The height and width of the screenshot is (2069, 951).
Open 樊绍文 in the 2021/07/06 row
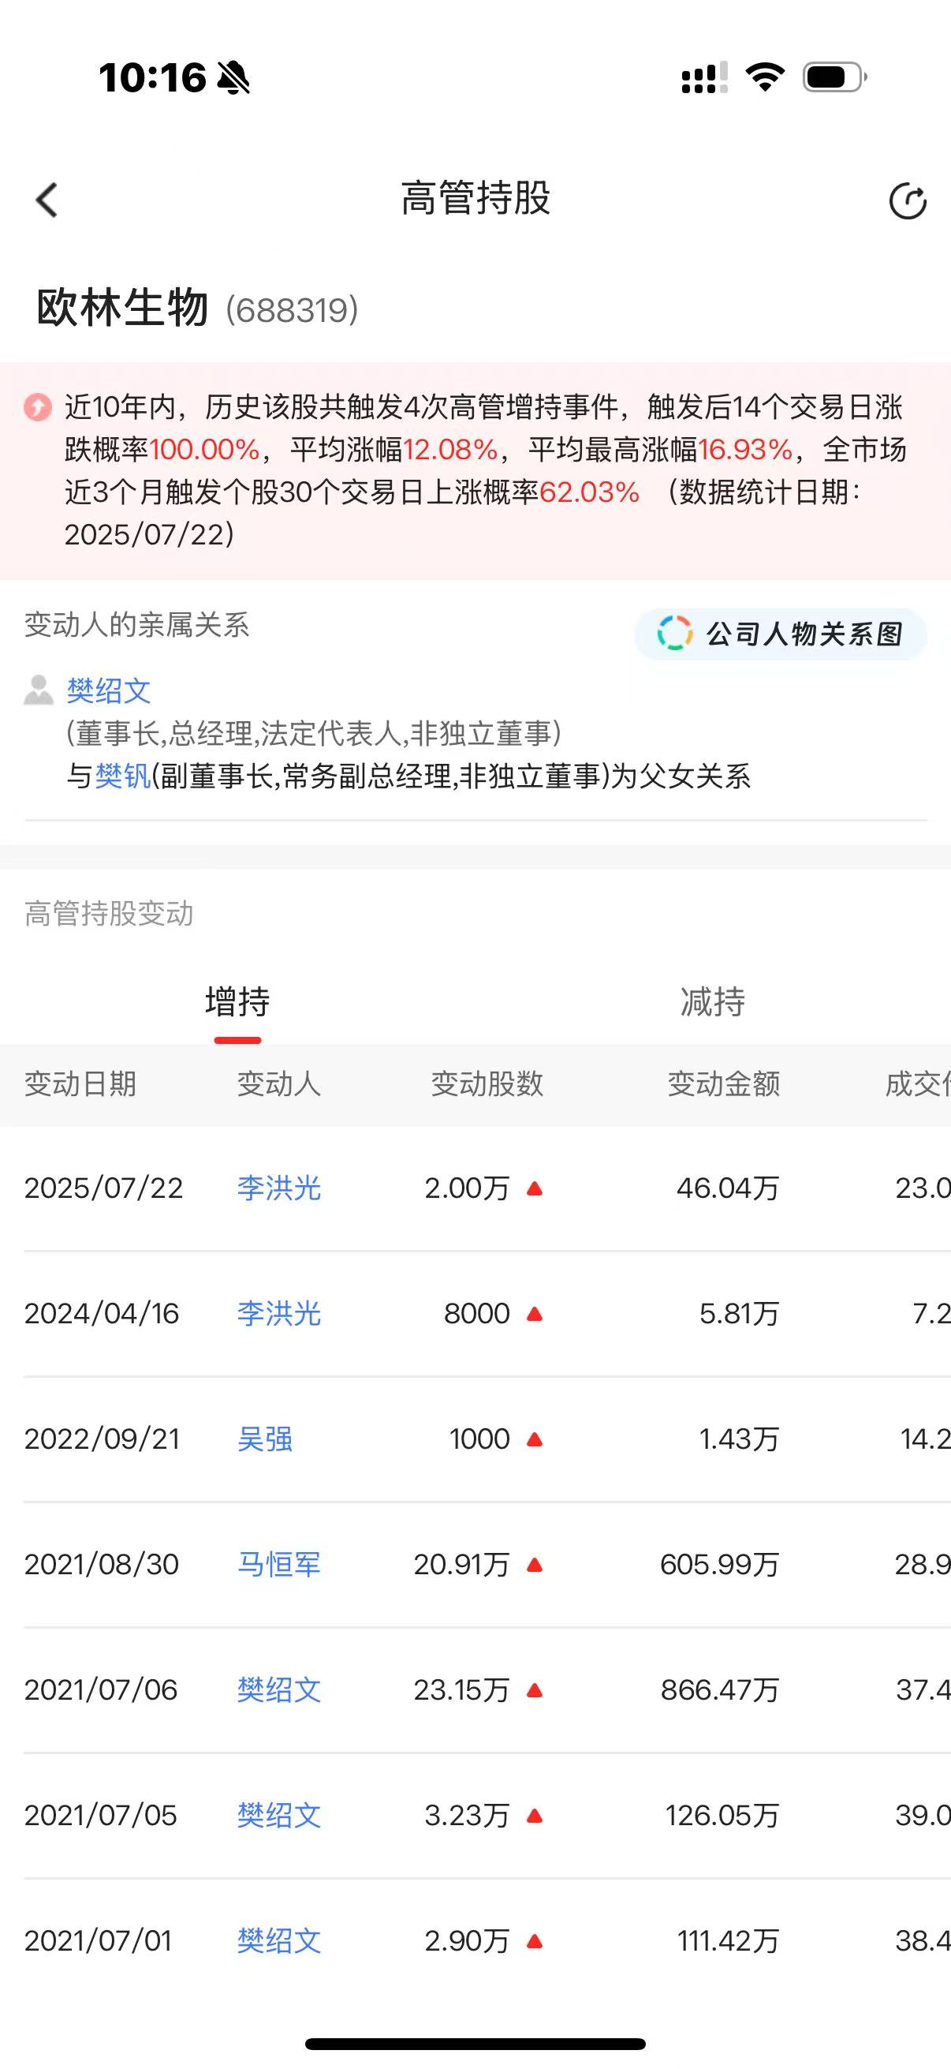[x=278, y=1690]
